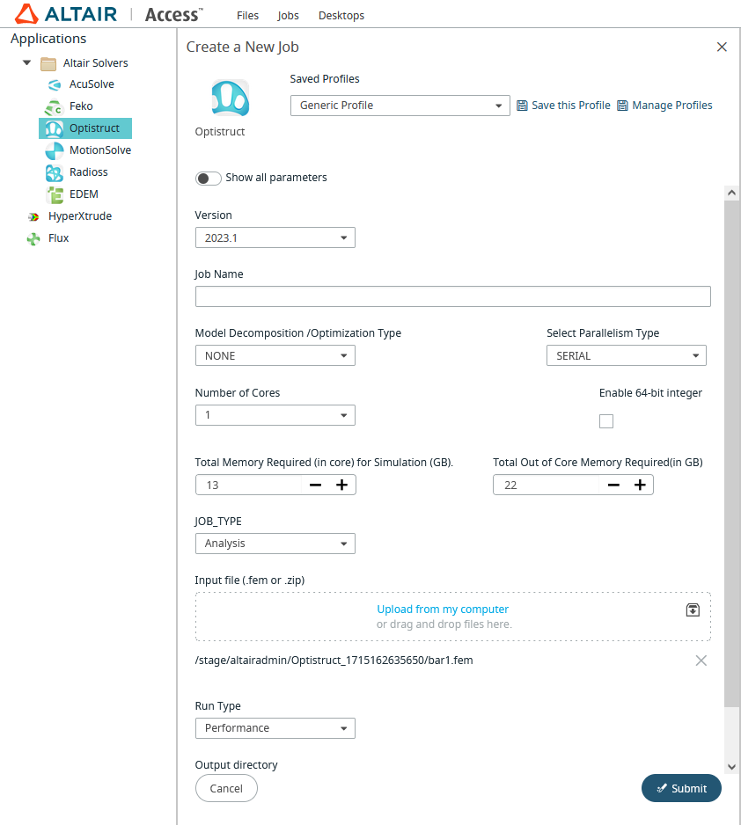Open the Saved Profiles combo box
This screenshot has width=741, height=825.
point(400,106)
